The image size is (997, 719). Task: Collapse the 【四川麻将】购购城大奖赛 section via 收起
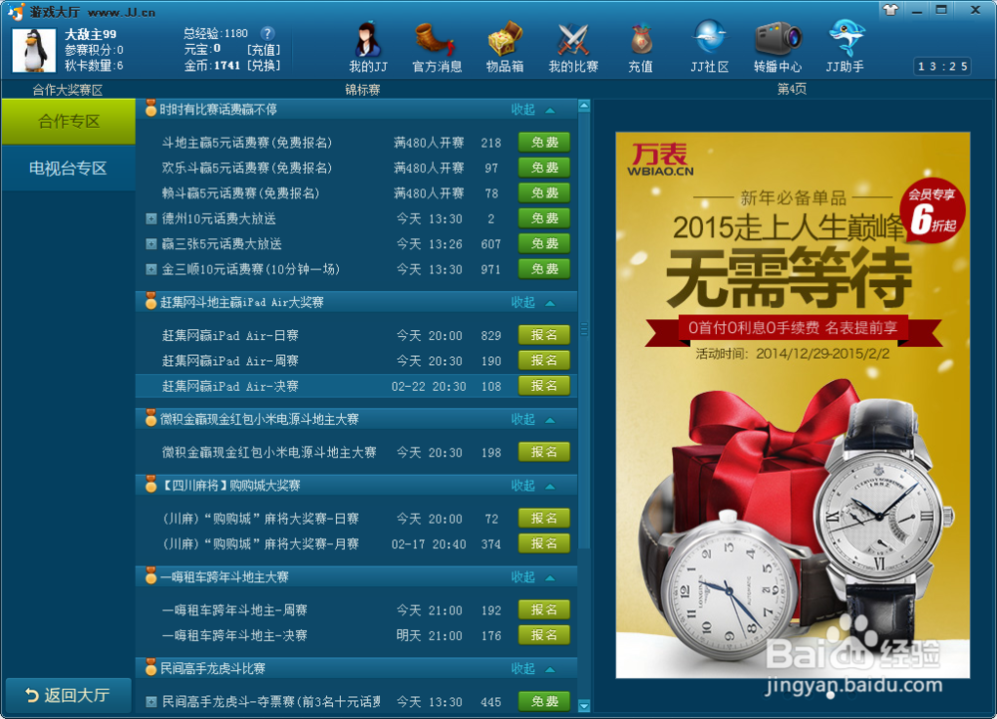pos(532,486)
